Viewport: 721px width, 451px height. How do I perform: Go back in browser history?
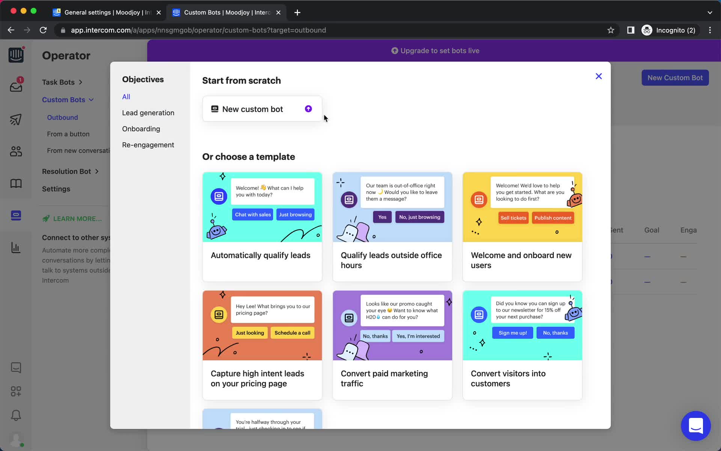[x=11, y=30]
